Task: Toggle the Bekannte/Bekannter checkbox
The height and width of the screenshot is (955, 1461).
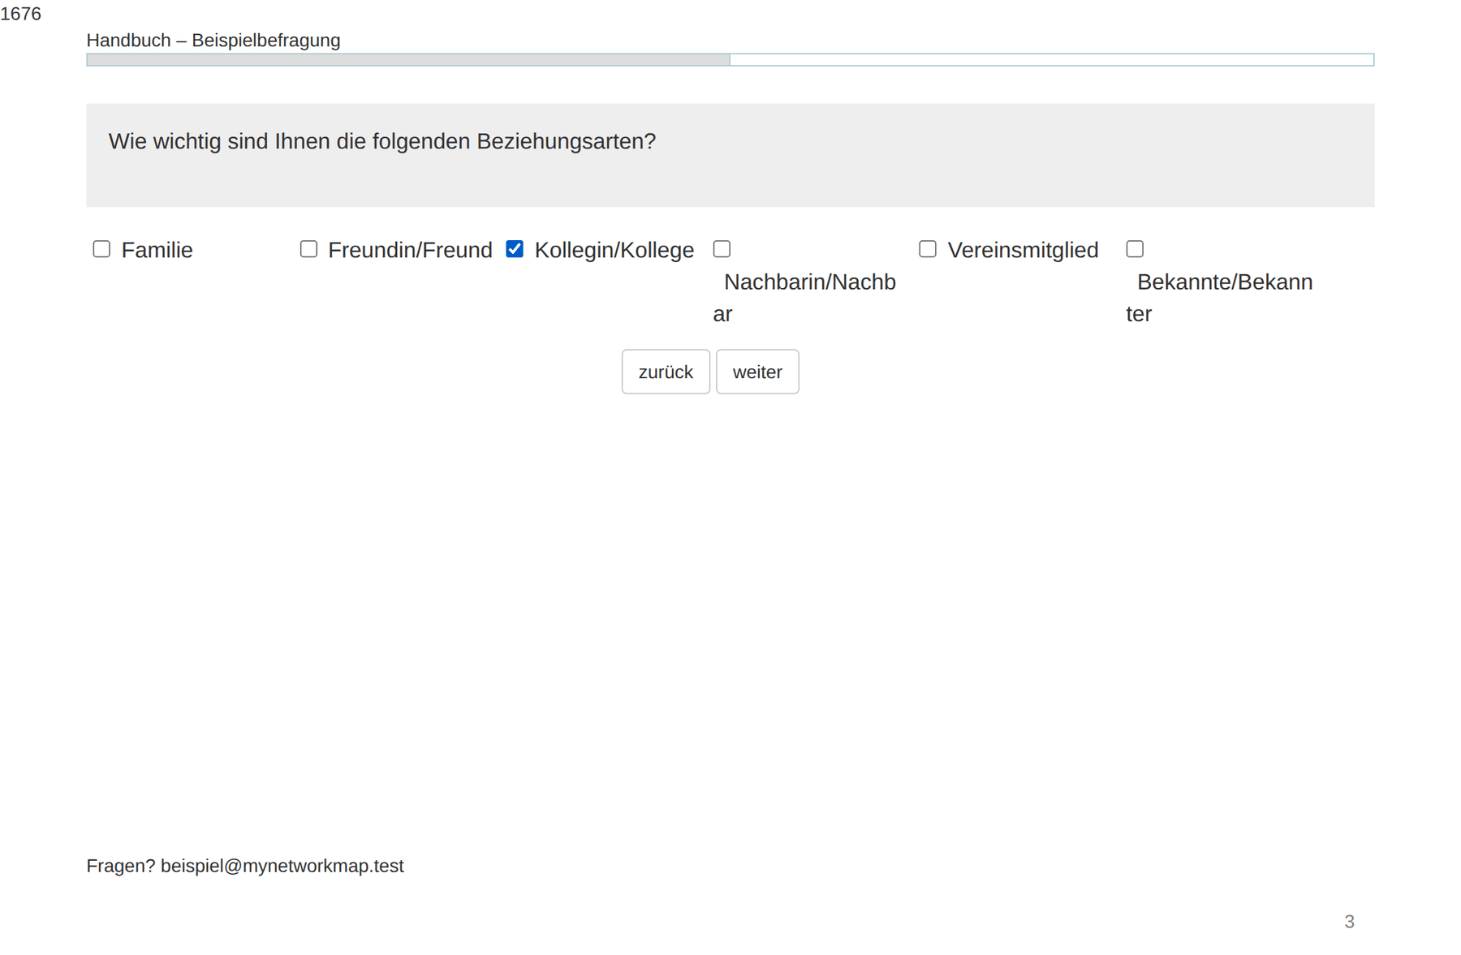Action: coord(1135,249)
